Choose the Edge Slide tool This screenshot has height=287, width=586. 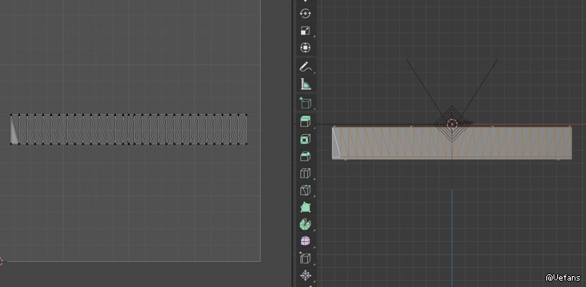(x=305, y=258)
